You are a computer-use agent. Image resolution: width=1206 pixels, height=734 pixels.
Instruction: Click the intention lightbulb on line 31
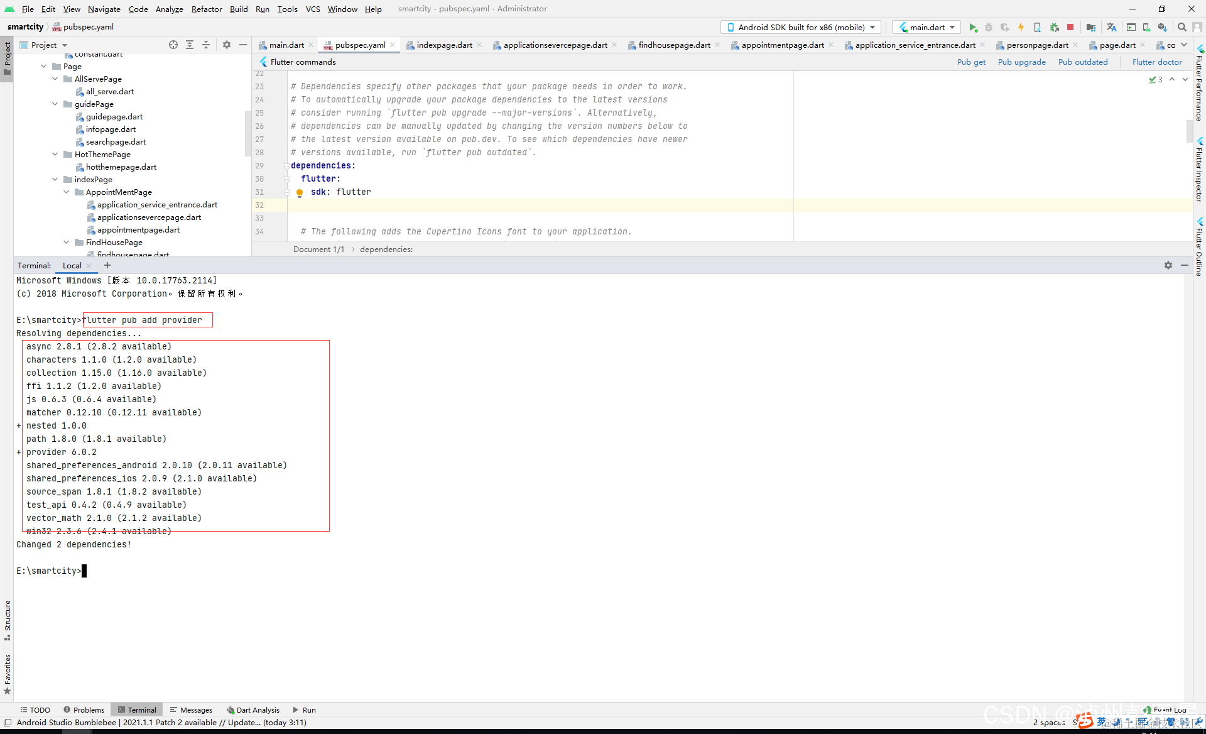pos(300,193)
